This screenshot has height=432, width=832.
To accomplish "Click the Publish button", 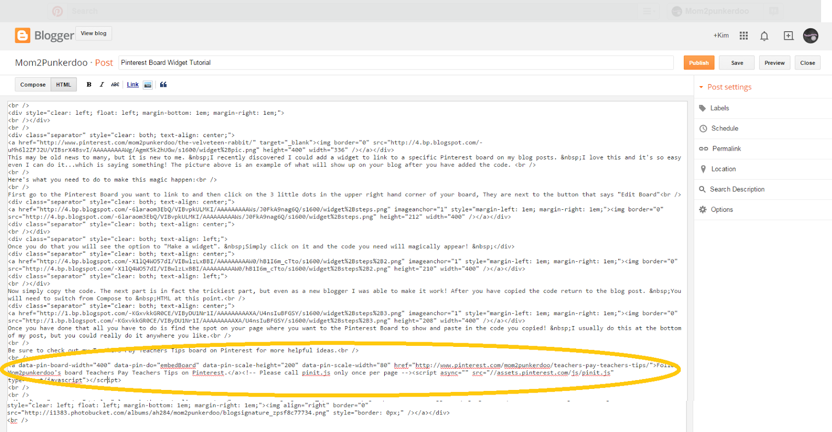I will coord(699,63).
